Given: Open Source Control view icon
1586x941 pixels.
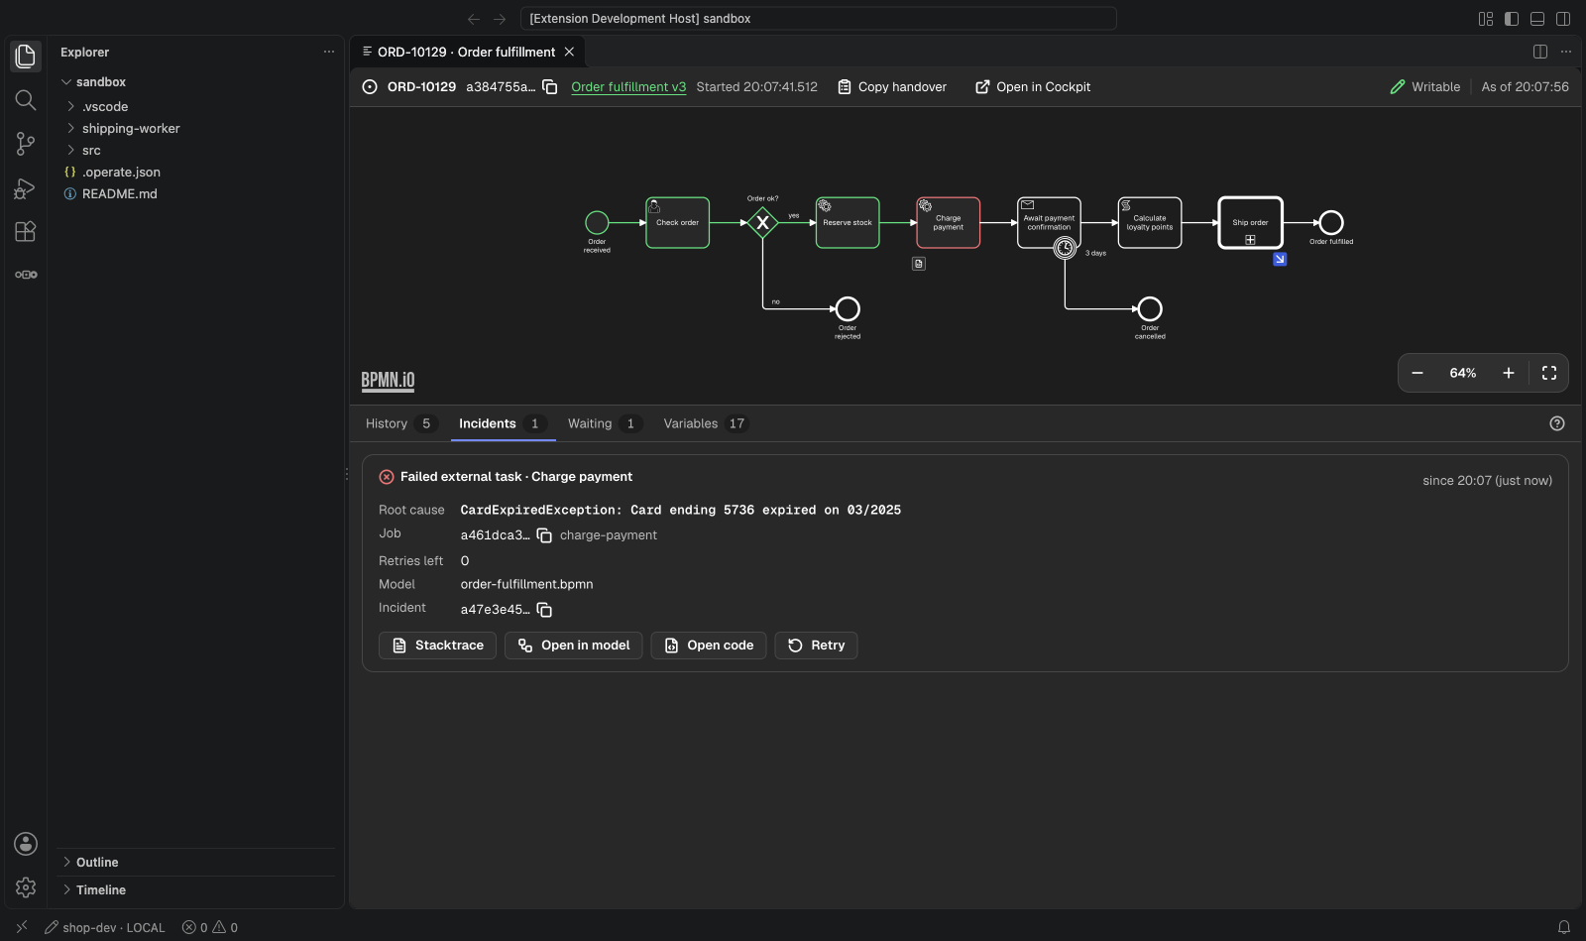Looking at the screenshot, I should (26, 144).
